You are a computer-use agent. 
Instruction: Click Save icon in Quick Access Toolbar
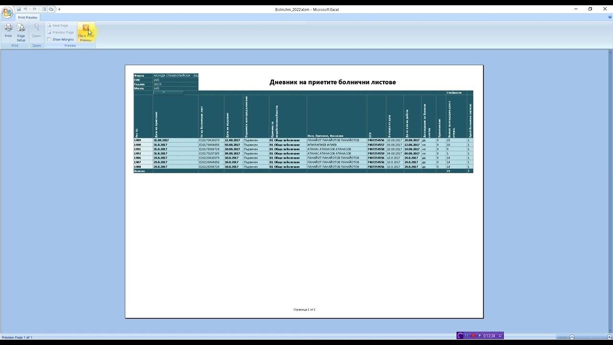[x=19, y=9]
